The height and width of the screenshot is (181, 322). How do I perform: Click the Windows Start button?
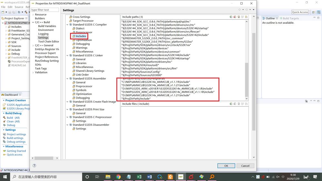coord(5,177)
